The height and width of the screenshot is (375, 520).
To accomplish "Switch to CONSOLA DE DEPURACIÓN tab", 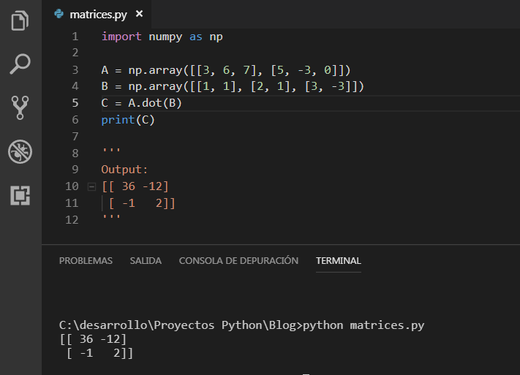I will tap(238, 261).
